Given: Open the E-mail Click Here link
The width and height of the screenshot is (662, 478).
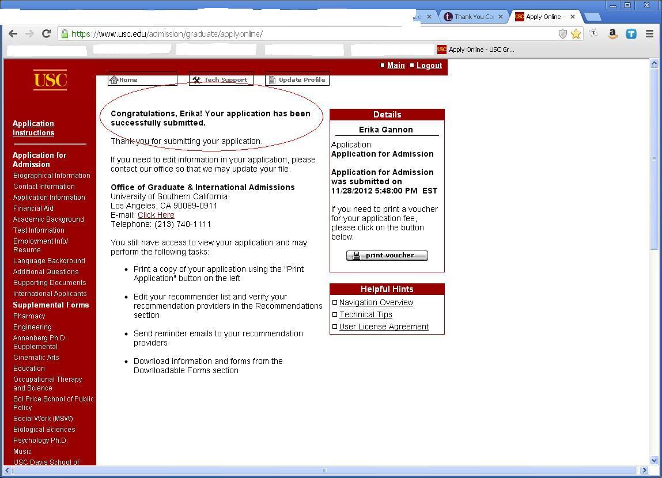Looking at the screenshot, I should pyautogui.click(x=156, y=215).
